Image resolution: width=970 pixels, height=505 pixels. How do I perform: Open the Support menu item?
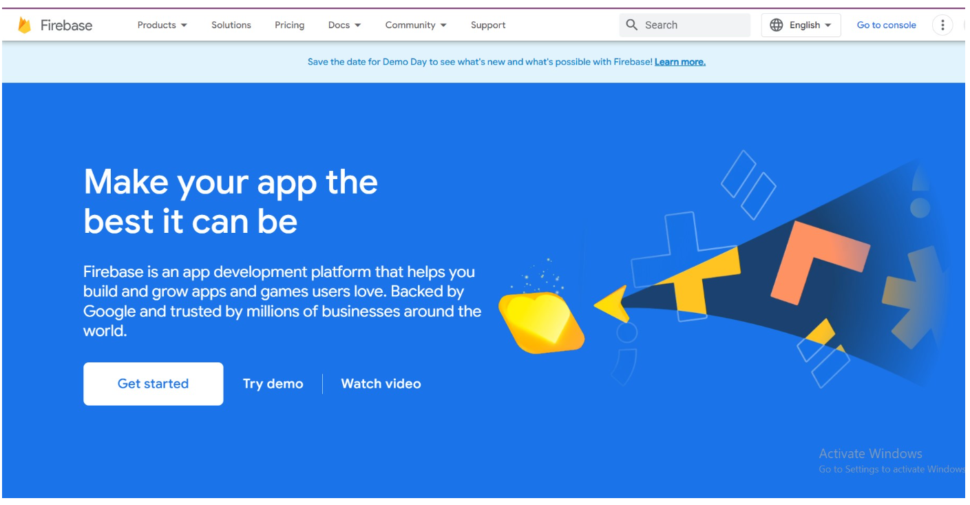click(x=488, y=25)
